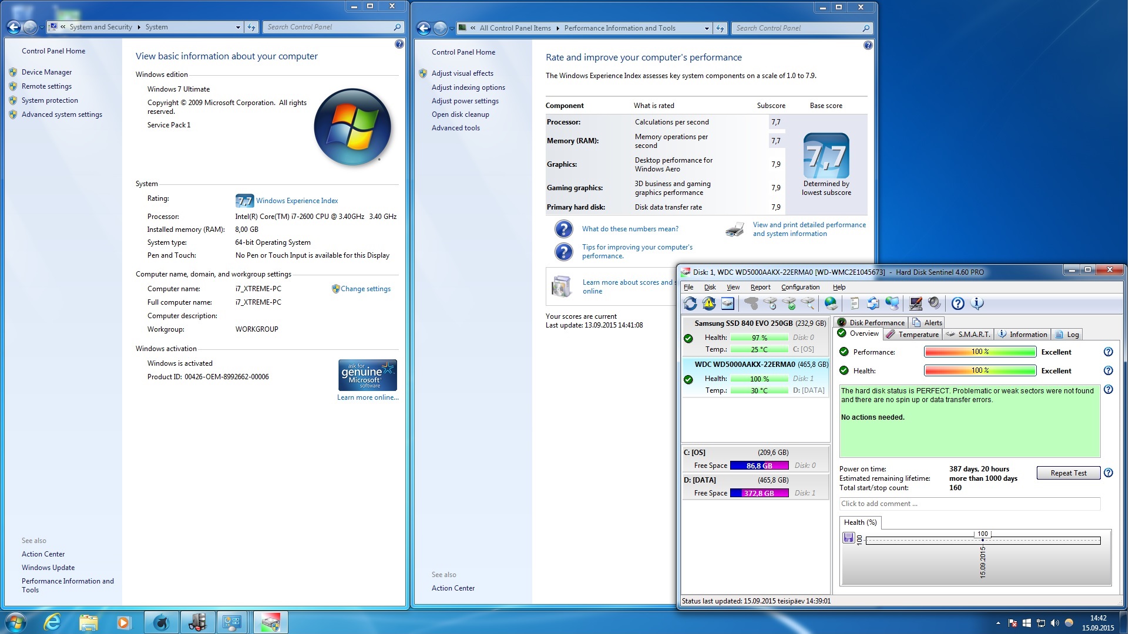Click the clock showing 14:42

[x=1098, y=618]
